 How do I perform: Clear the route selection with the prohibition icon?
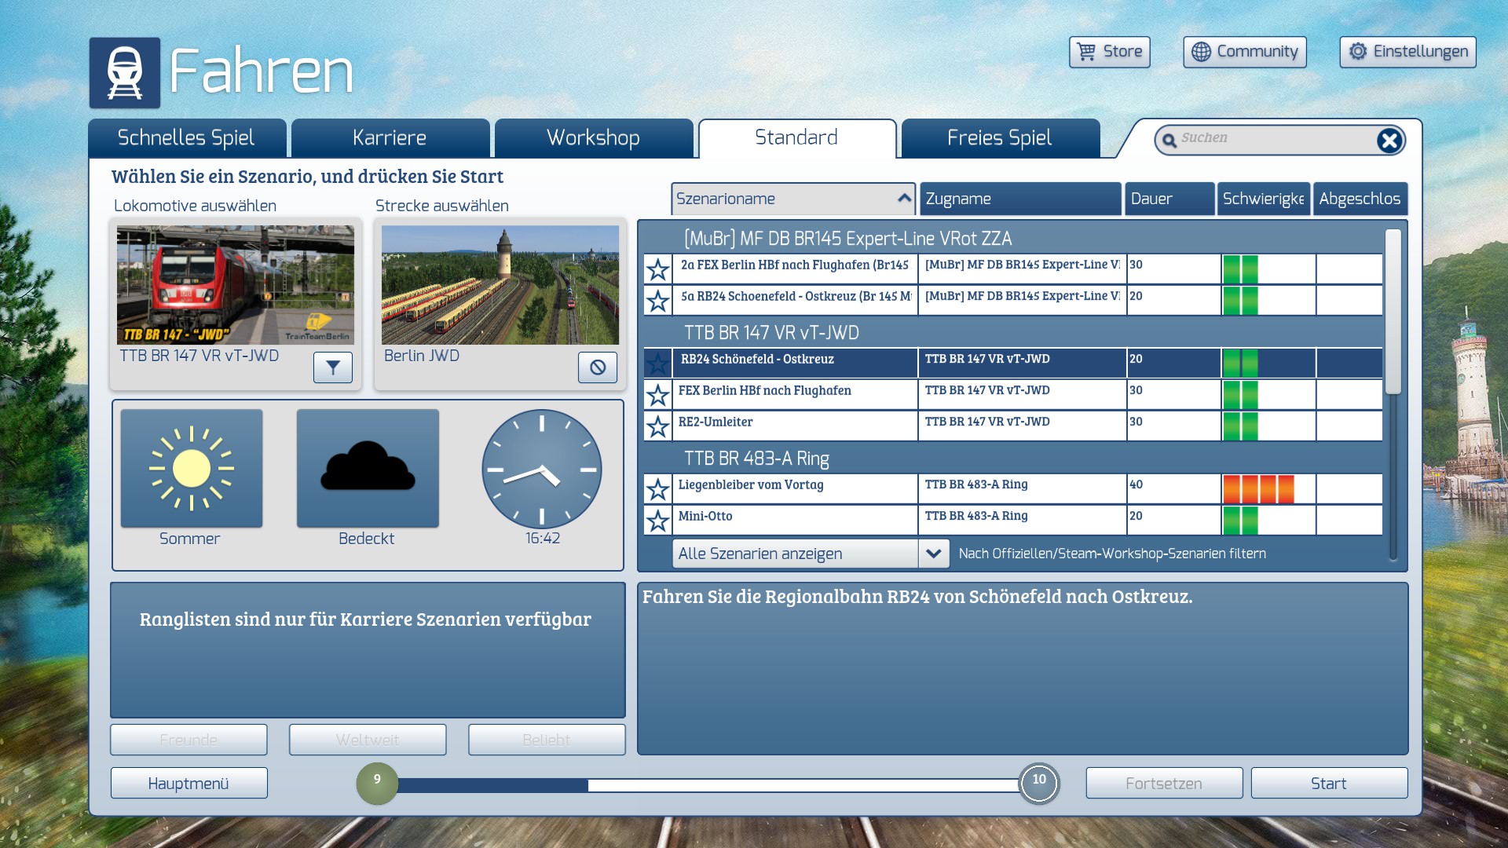[x=597, y=367]
